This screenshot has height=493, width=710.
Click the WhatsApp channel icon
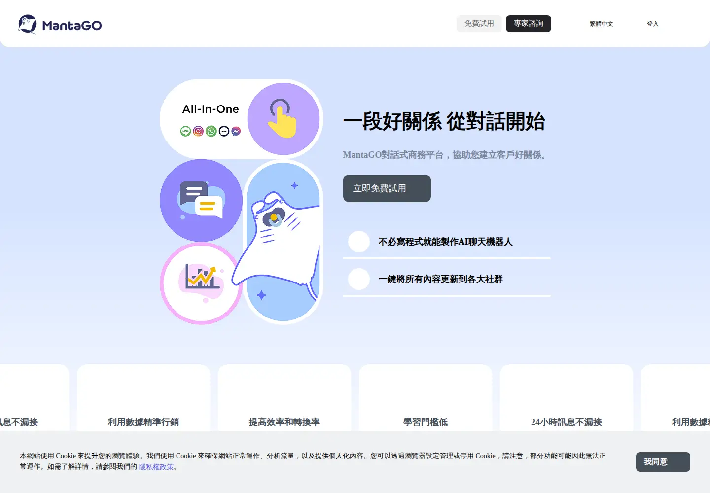211,131
